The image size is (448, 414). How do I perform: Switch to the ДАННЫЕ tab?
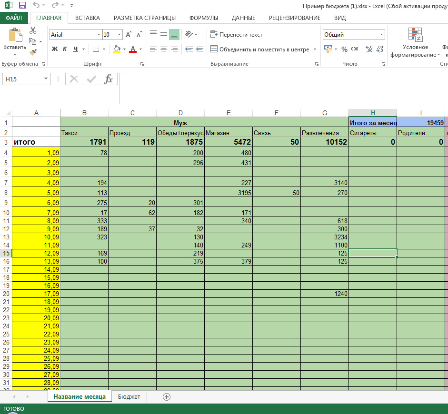pyautogui.click(x=243, y=18)
